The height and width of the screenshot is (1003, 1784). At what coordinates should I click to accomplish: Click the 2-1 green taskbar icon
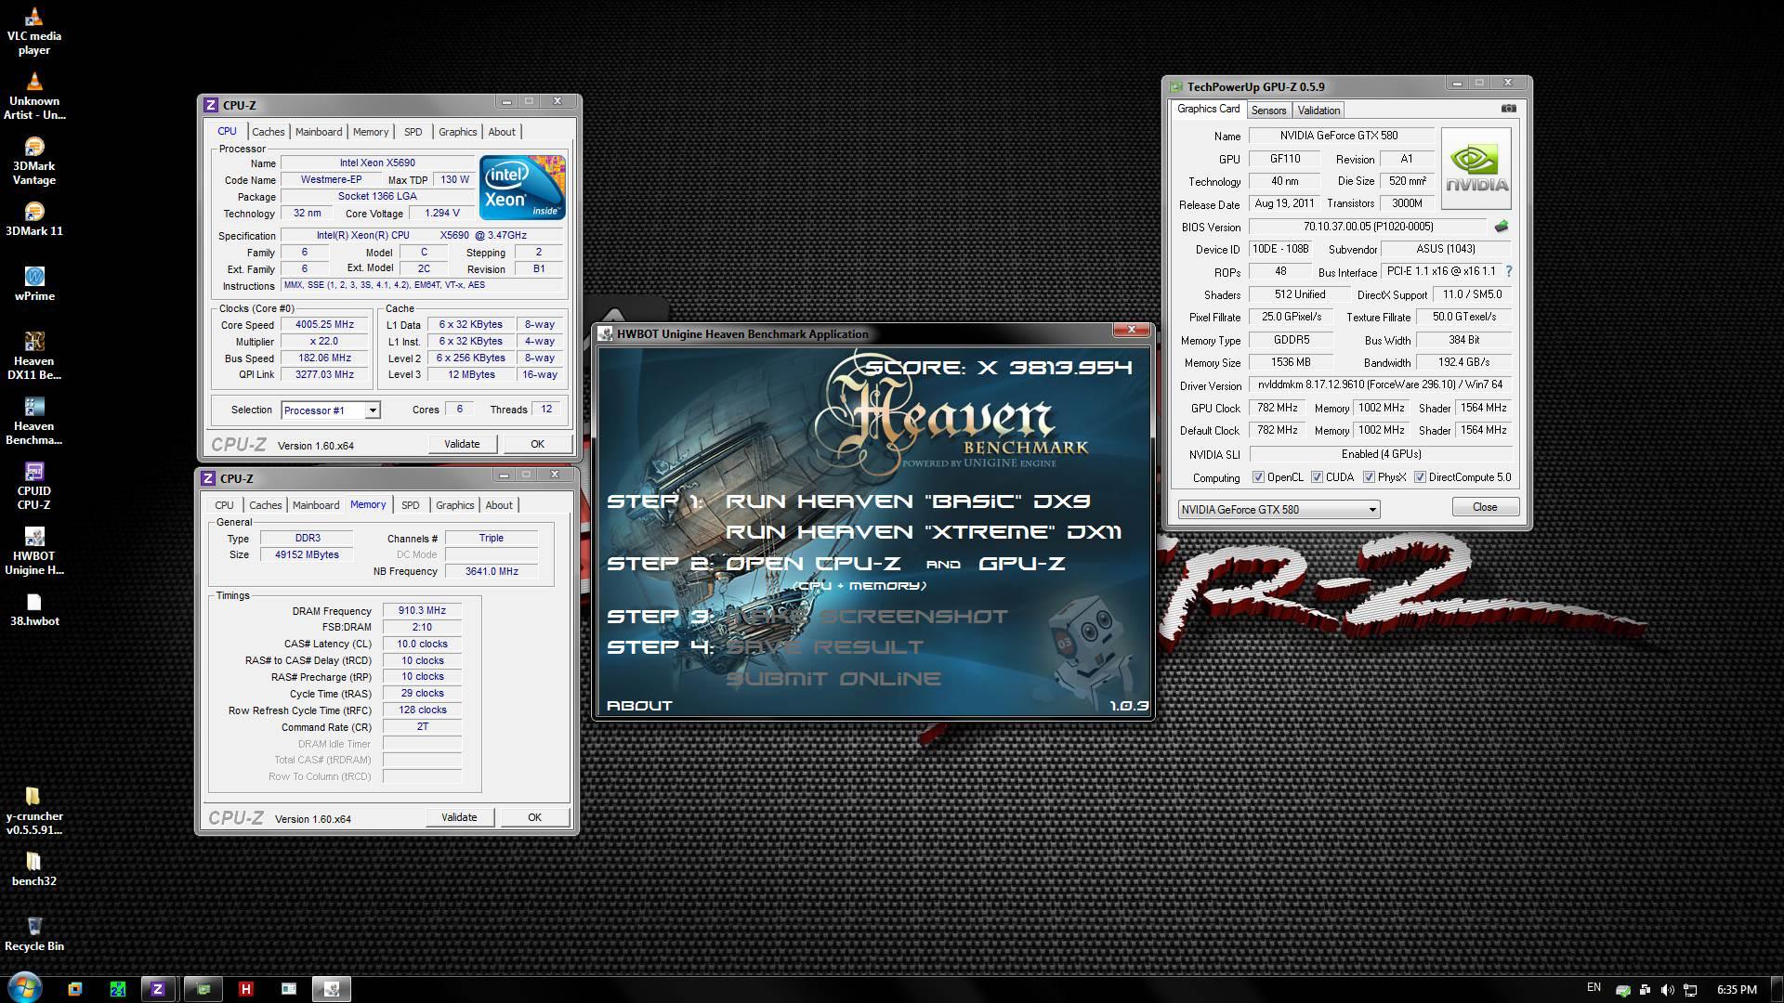[117, 989]
